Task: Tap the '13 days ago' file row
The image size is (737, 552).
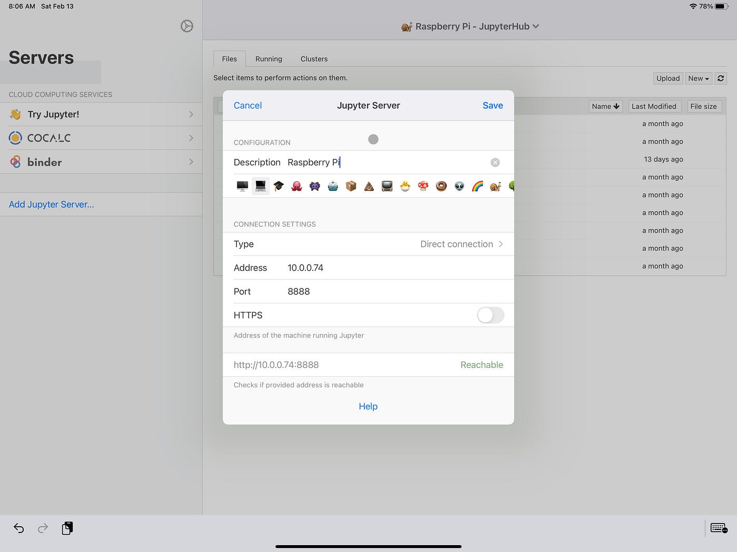Action: pyautogui.click(x=663, y=159)
